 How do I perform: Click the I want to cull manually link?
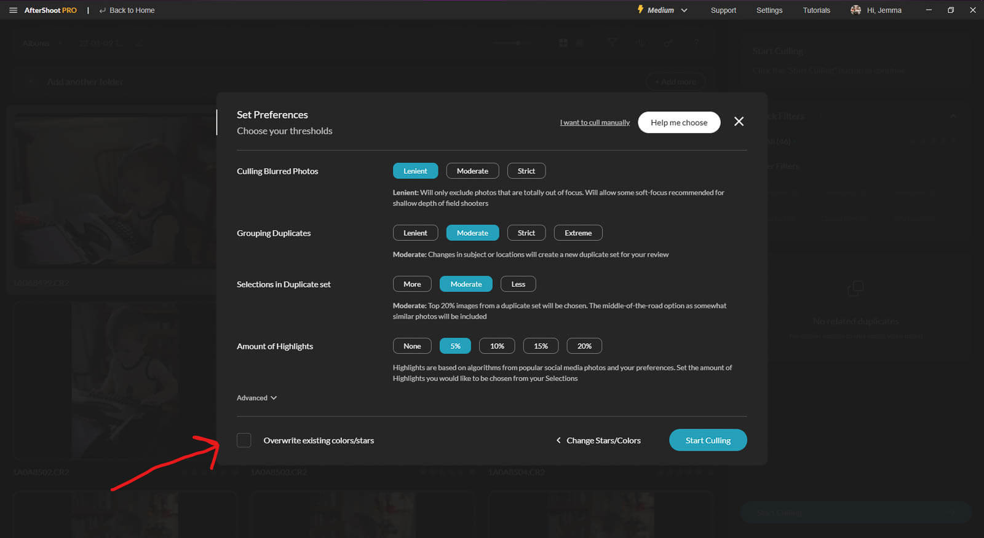point(595,123)
